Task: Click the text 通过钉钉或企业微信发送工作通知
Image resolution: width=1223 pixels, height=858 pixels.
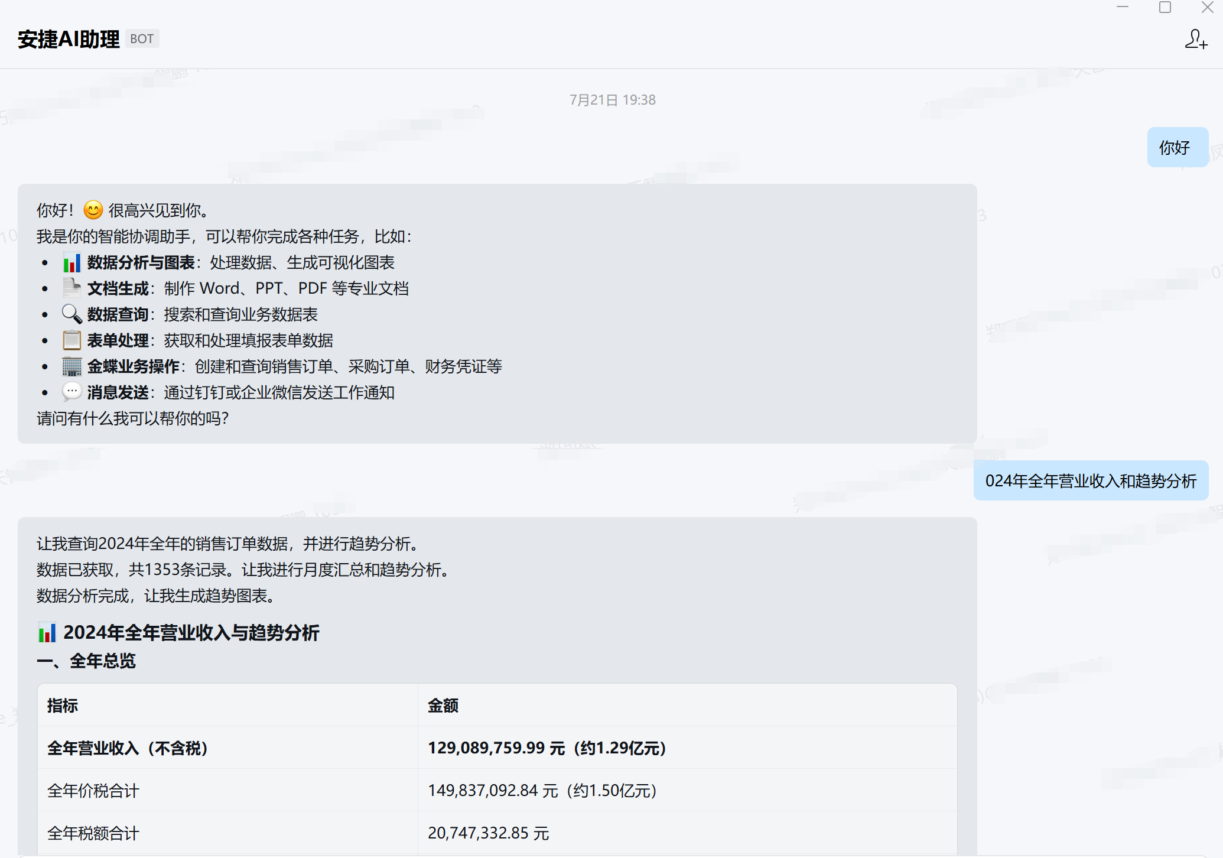Action: click(x=279, y=392)
